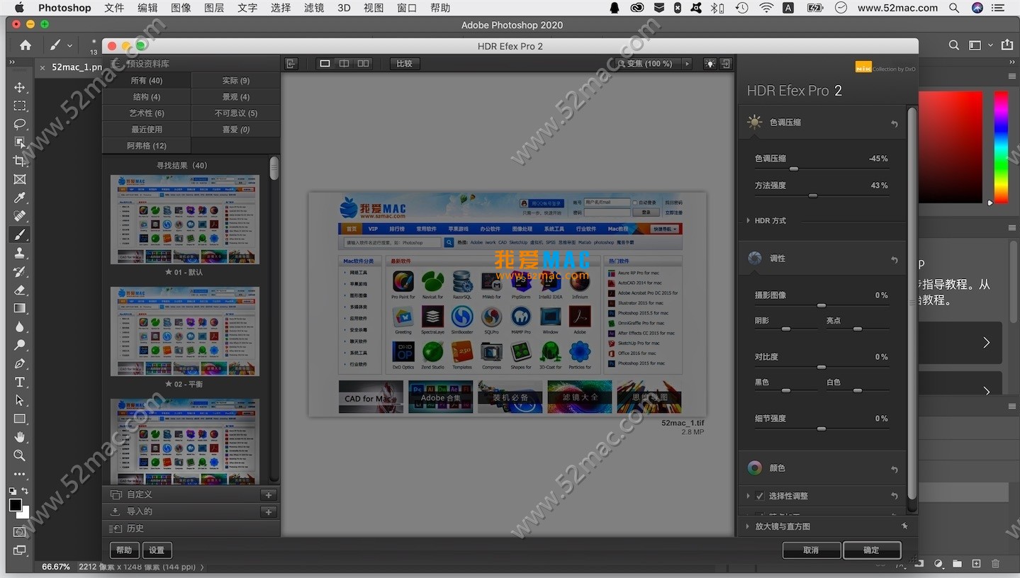1020x578 pixels.
Task: Select the Rectangle shape tool
Action: coord(20,419)
